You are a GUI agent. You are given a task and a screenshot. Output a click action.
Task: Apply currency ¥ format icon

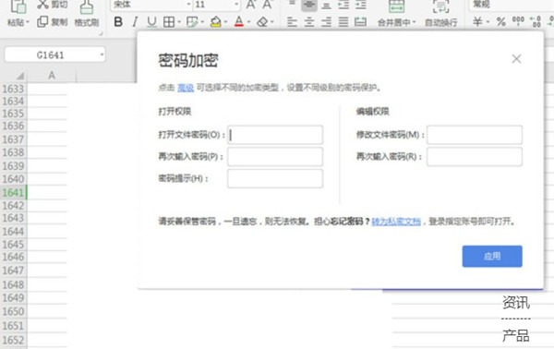click(x=477, y=22)
